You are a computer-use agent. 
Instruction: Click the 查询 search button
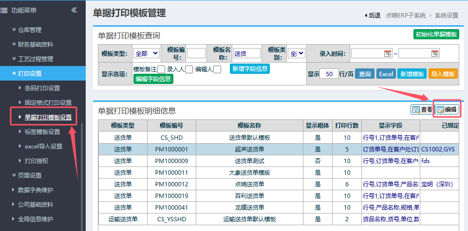[364, 74]
